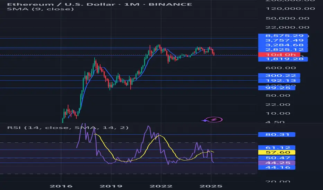Select the SMA (9, close) indicator legend
This screenshot has width=323, height=190.
click(40, 9)
